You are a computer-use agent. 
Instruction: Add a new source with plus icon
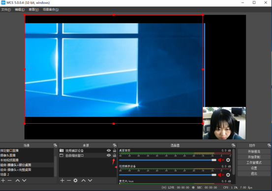tap(62, 180)
